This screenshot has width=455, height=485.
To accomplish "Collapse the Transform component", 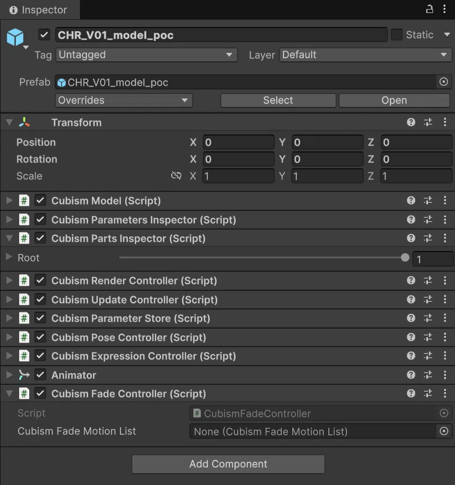I will [9, 123].
